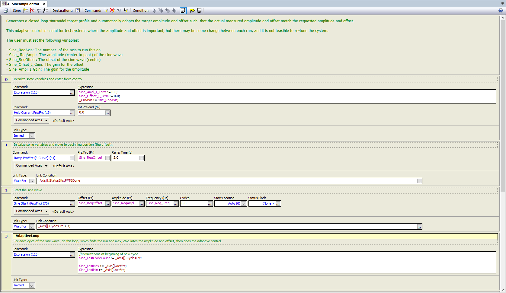The image size is (506, 293).
Task: Open the ellipsis for Amplitude (Pr) Sine_ReqAmpl
Action: 142,204
